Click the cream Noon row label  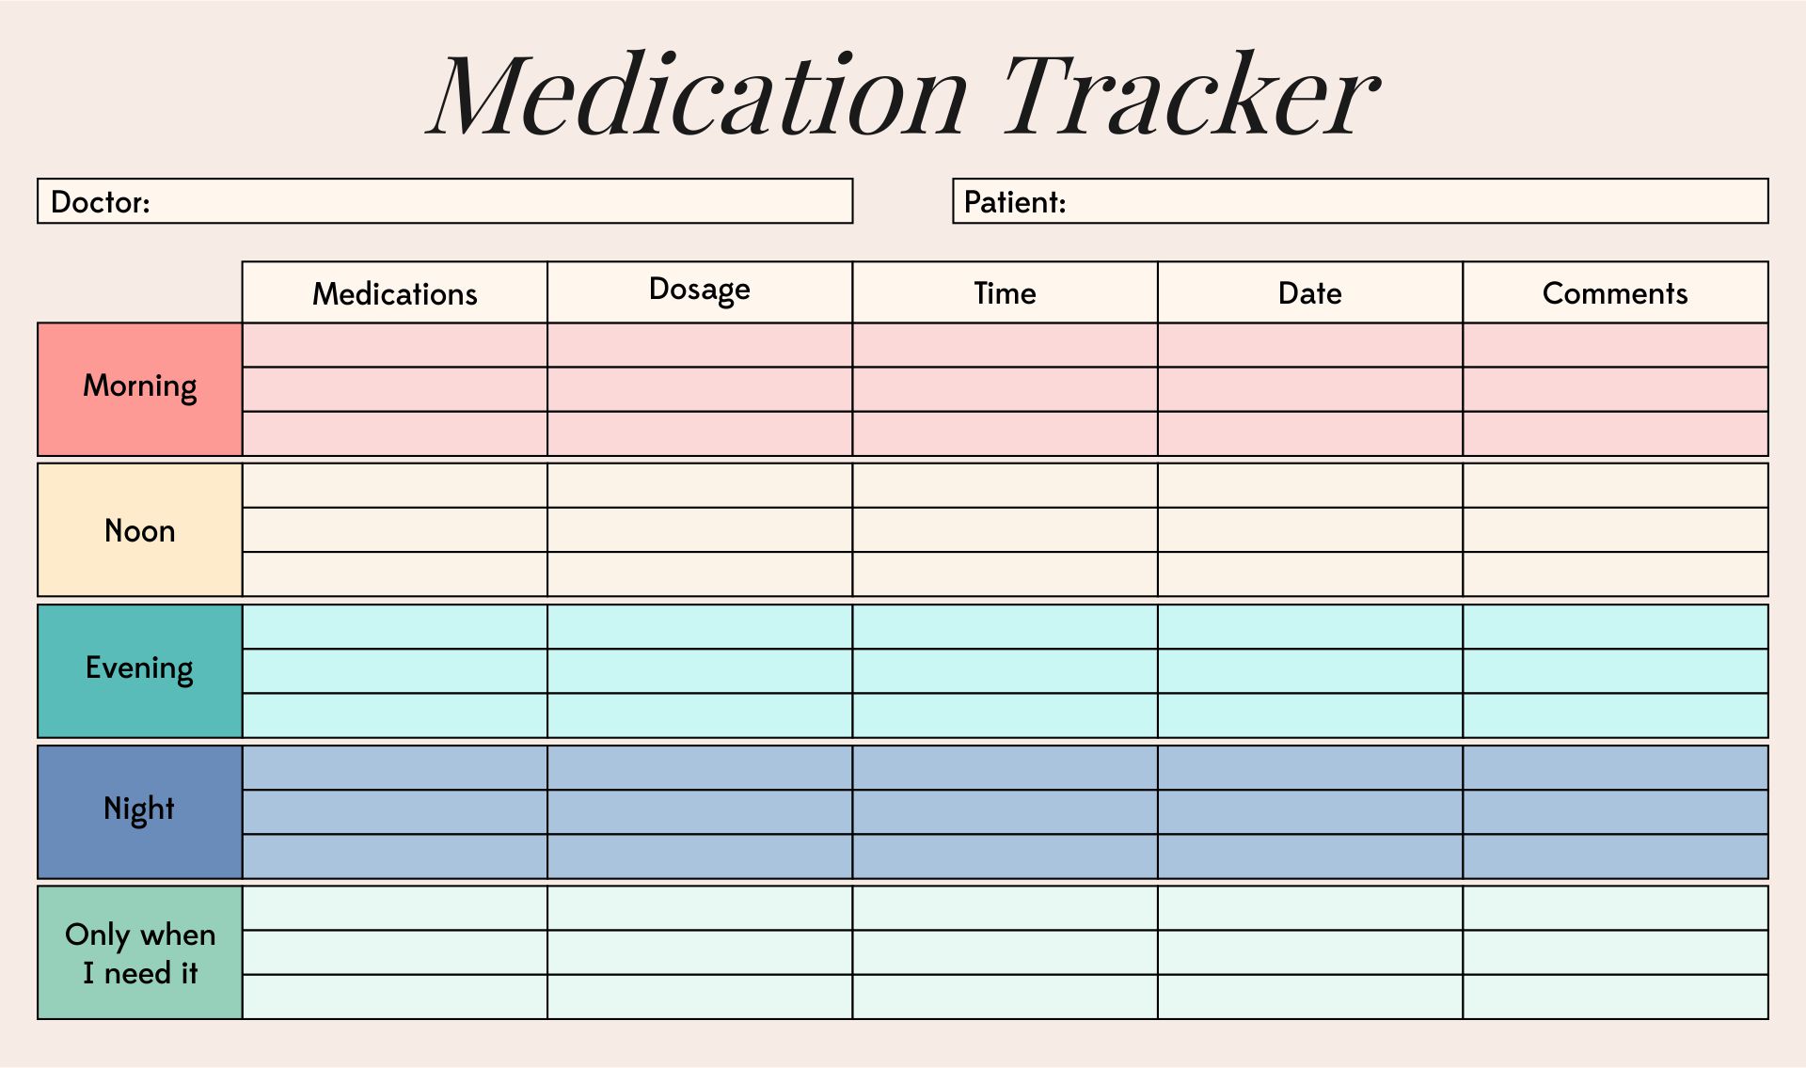click(x=140, y=529)
